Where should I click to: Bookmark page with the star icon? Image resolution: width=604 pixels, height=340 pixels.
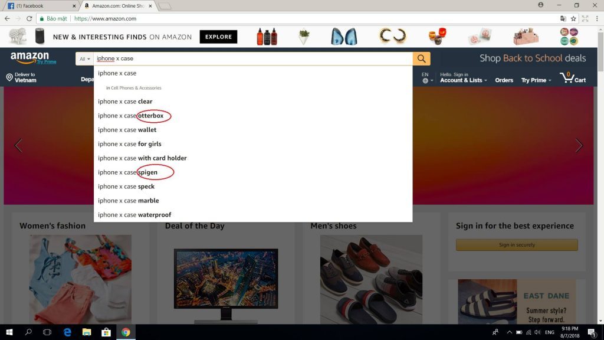click(573, 18)
